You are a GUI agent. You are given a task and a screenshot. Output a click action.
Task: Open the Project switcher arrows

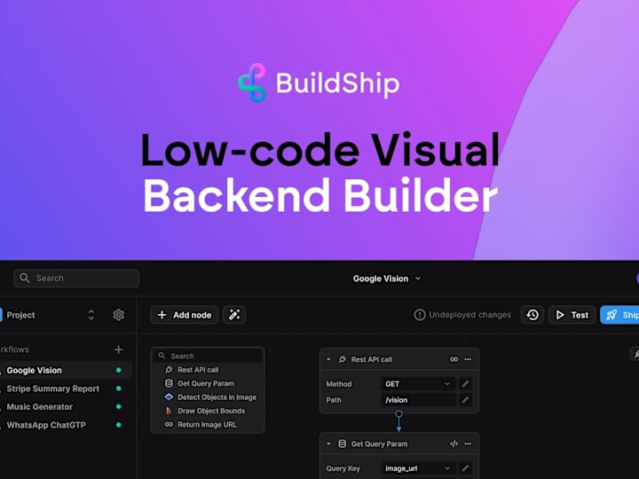pyautogui.click(x=91, y=315)
